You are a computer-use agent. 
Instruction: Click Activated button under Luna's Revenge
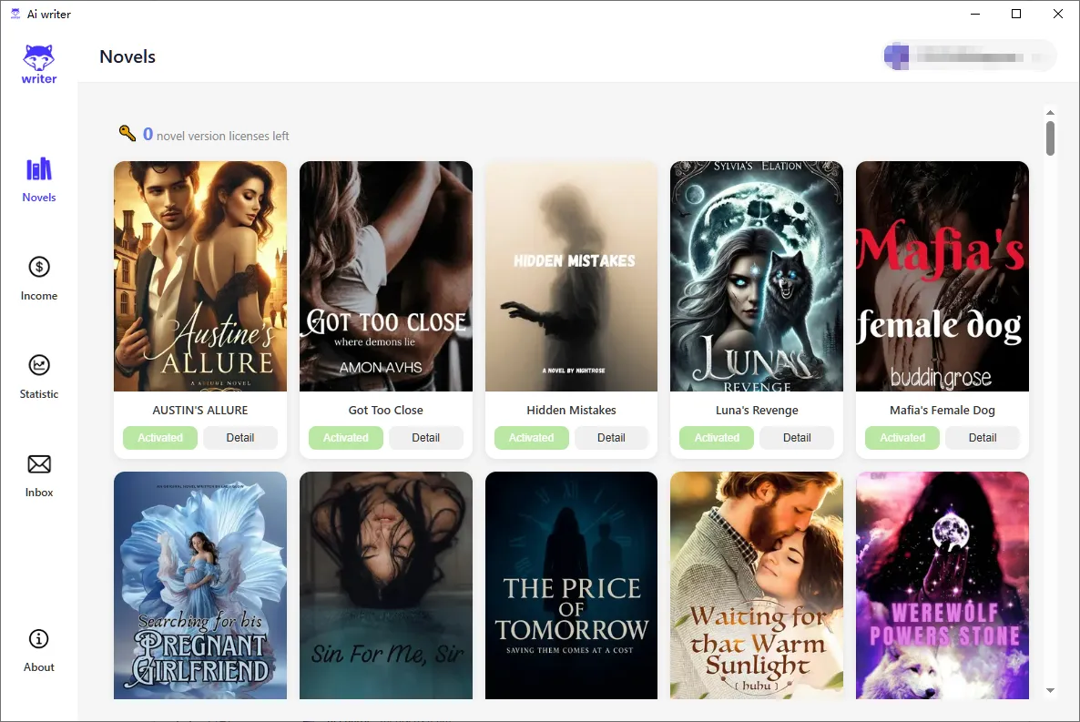(x=717, y=437)
